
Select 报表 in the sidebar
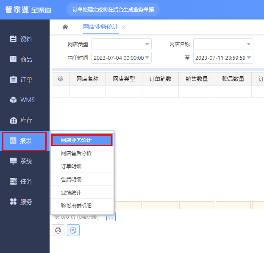pos(25,141)
